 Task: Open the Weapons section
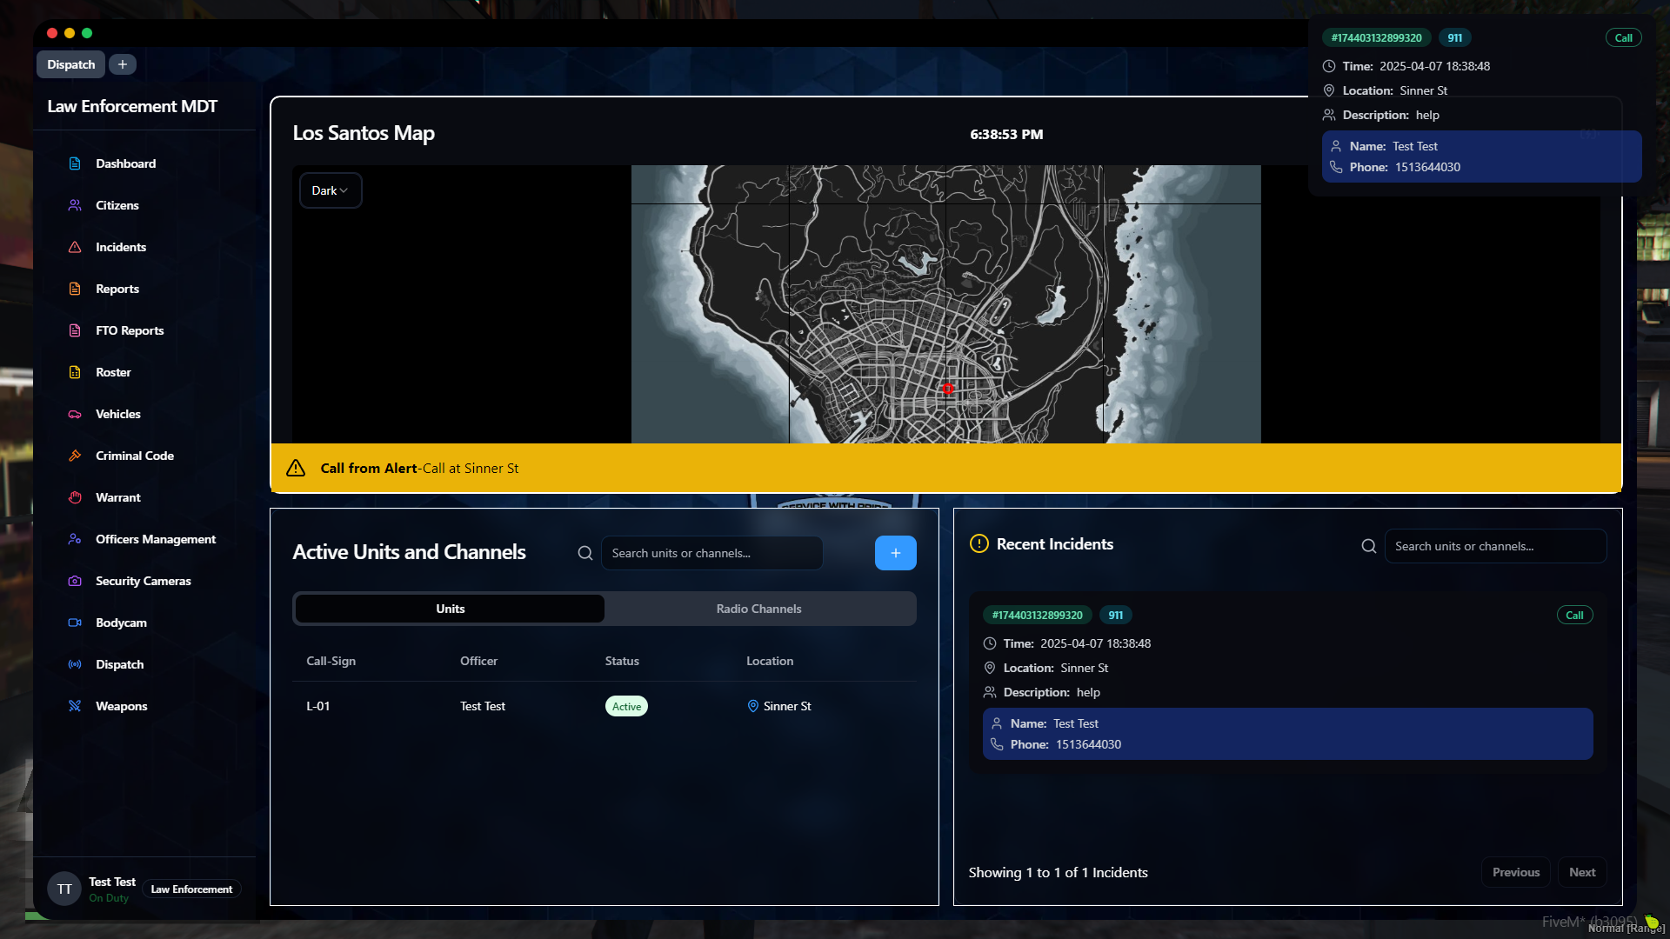coord(121,706)
